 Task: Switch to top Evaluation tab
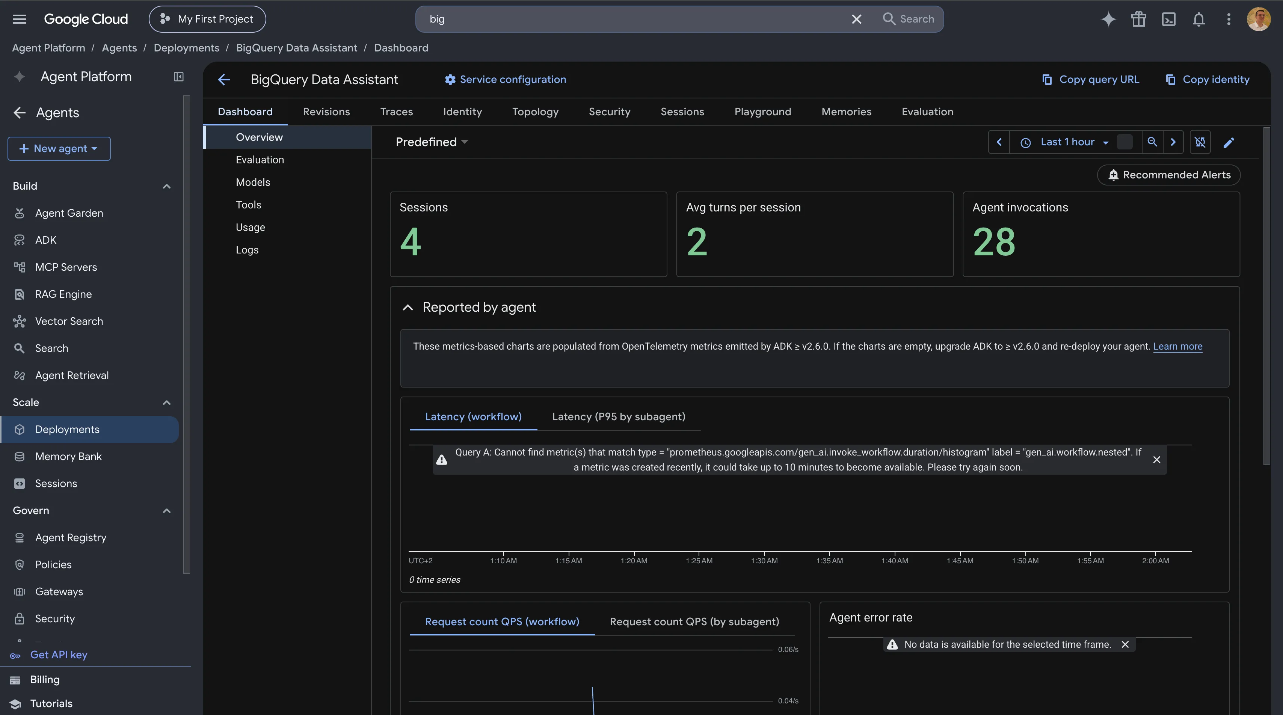[x=927, y=112]
